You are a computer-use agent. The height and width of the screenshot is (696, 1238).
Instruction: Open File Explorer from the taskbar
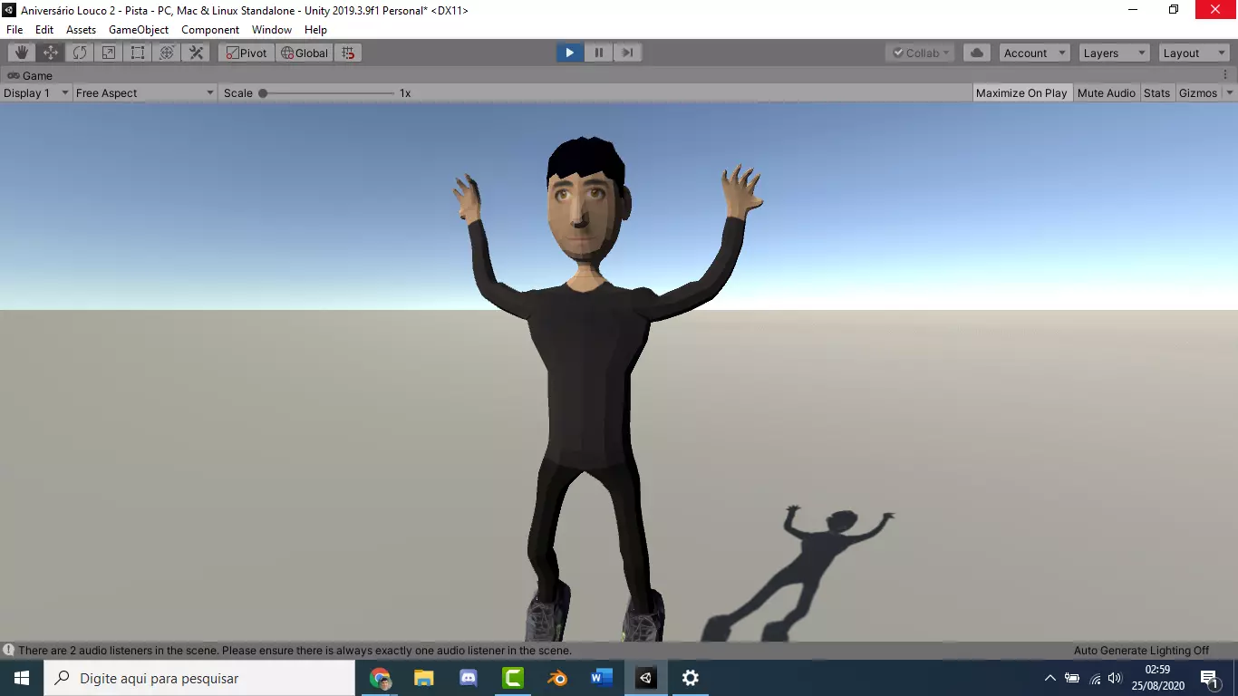pos(424,678)
